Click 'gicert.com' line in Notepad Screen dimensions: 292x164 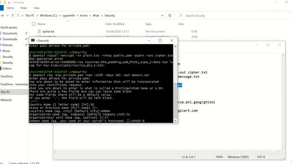188,111
